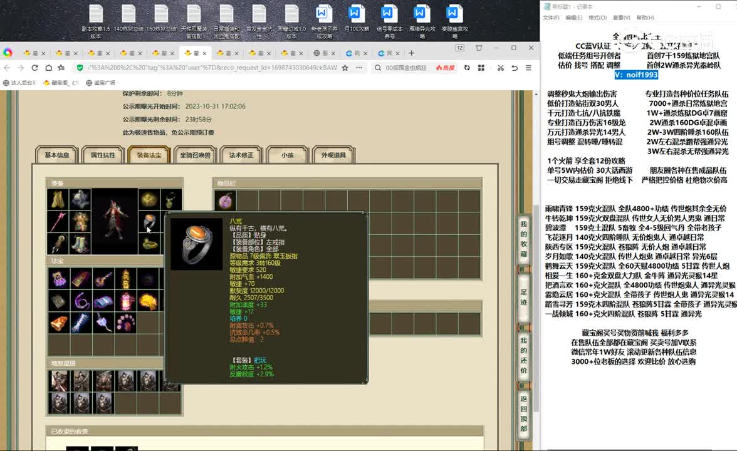Select the cloak item in equipment grid

coord(58,199)
